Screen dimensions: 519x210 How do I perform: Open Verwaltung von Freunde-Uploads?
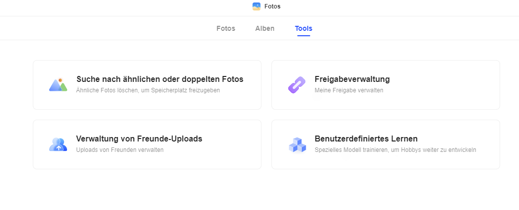139,139
